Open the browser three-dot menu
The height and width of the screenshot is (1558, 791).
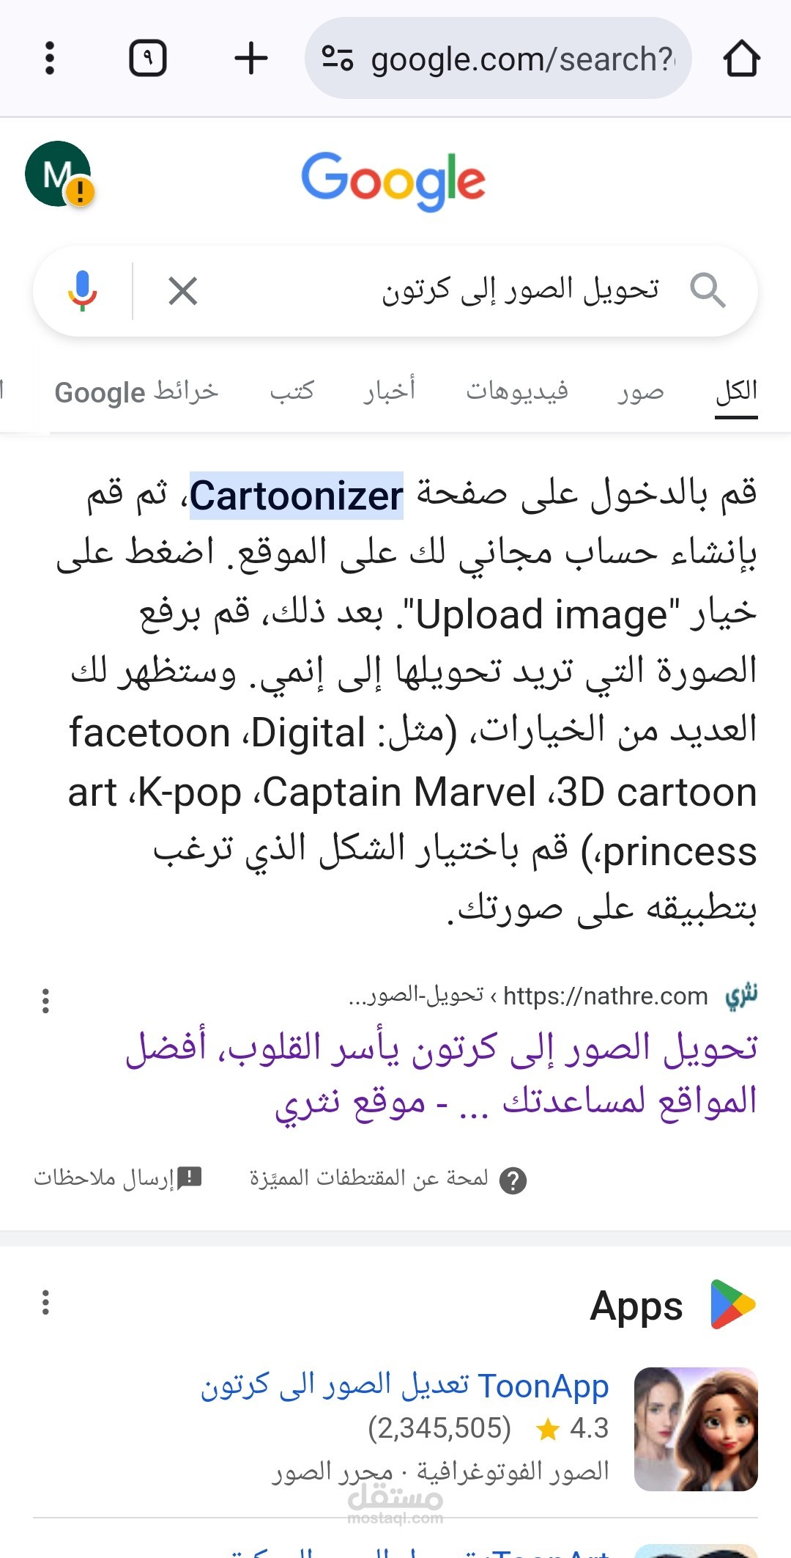click(50, 58)
